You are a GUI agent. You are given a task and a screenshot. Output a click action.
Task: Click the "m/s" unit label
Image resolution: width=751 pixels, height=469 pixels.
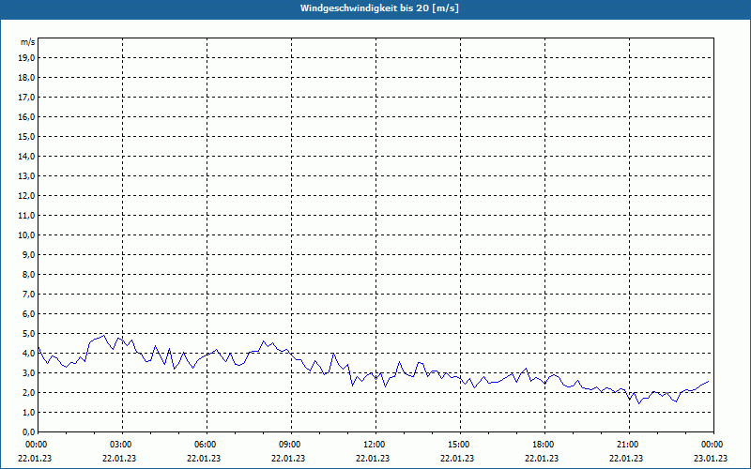click(x=27, y=42)
